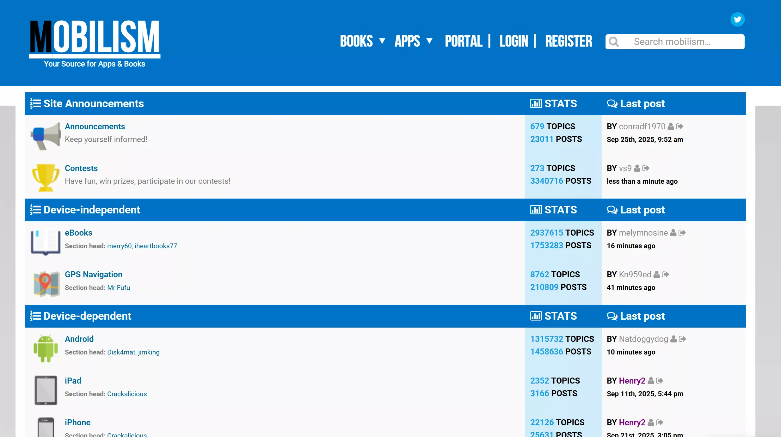
Task: Open Mobilism Twitter page icon
Action: coord(737,20)
